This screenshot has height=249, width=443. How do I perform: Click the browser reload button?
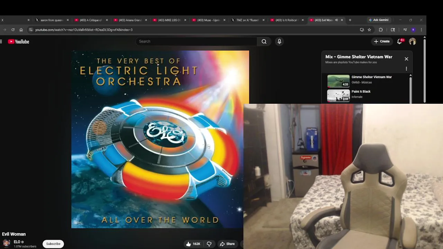(13, 30)
